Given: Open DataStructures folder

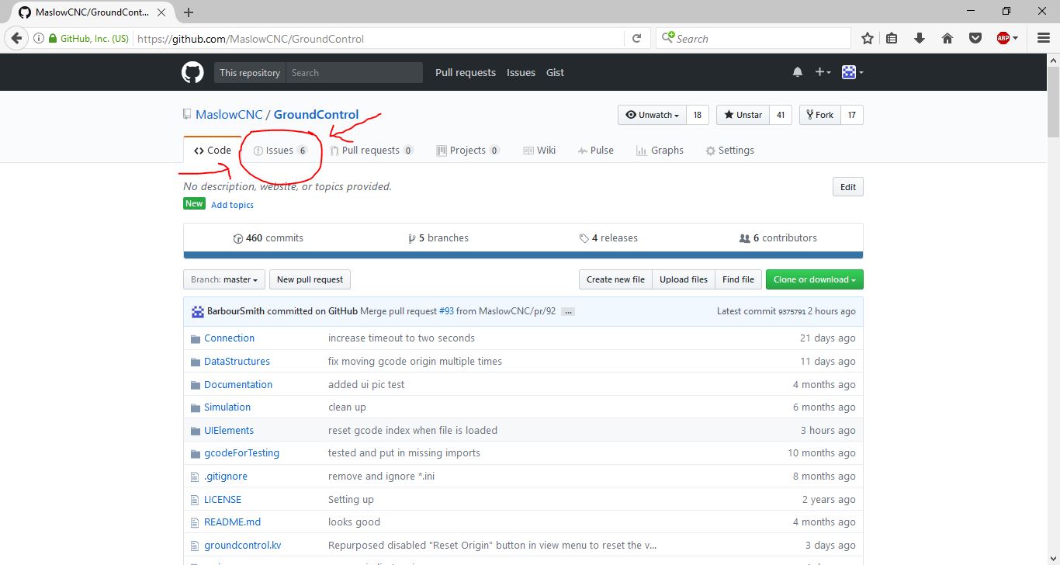Looking at the screenshot, I should [237, 362].
